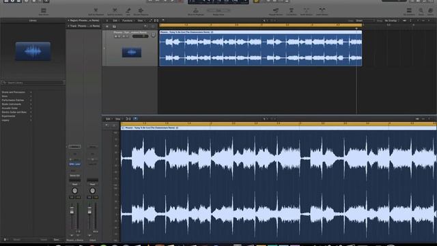Toggle mute at bottom of Output channel strip
437x246 pixels.
(89, 235)
